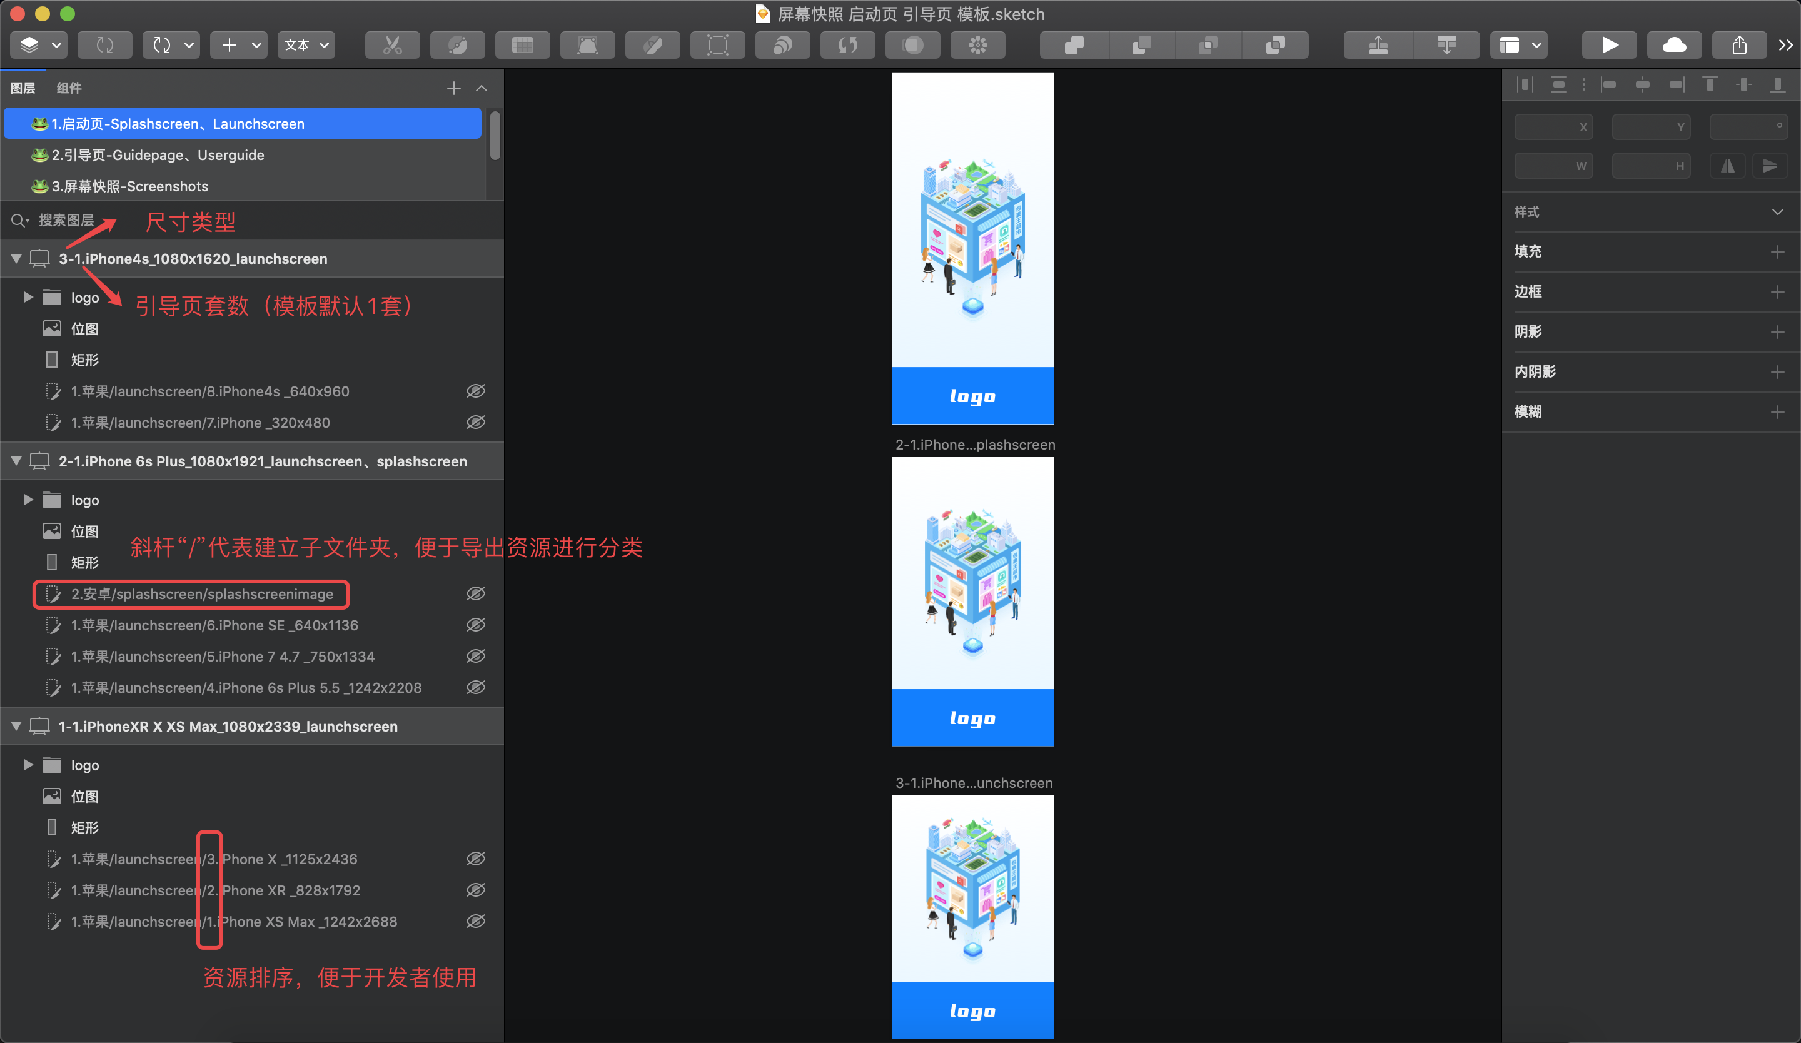Show the iPhone4s_640x960 hidden layer
The height and width of the screenshot is (1043, 1801).
pyautogui.click(x=475, y=391)
